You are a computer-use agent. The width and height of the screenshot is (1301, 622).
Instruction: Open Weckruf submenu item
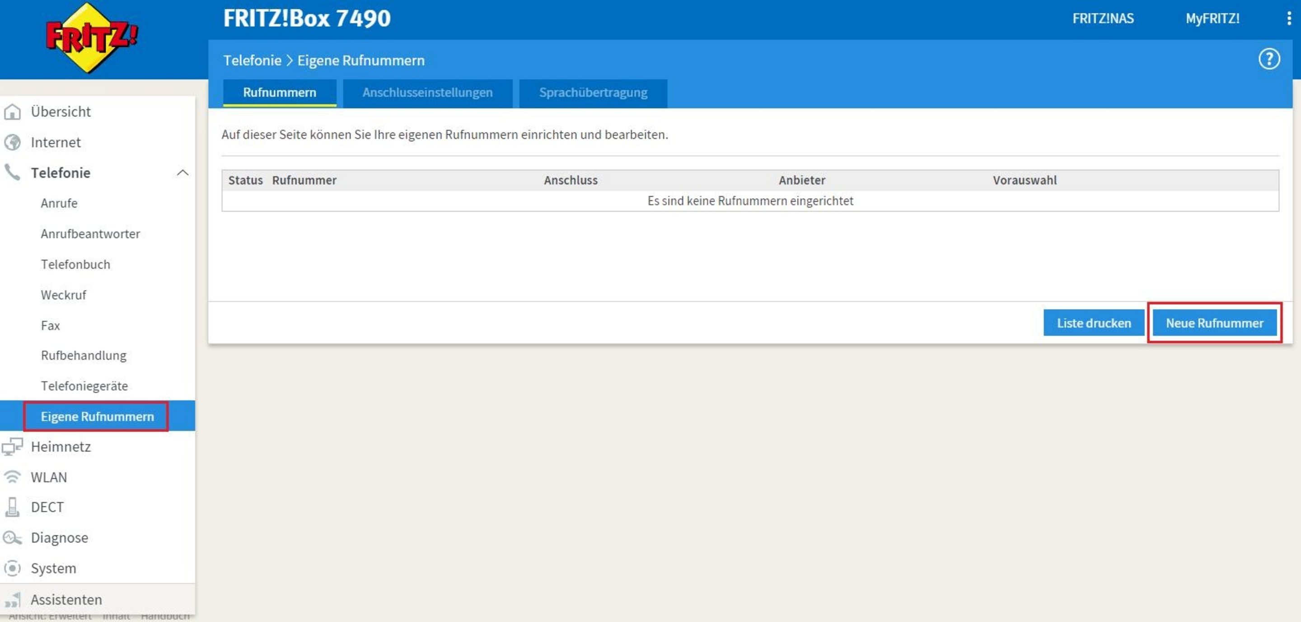pos(64,295)
